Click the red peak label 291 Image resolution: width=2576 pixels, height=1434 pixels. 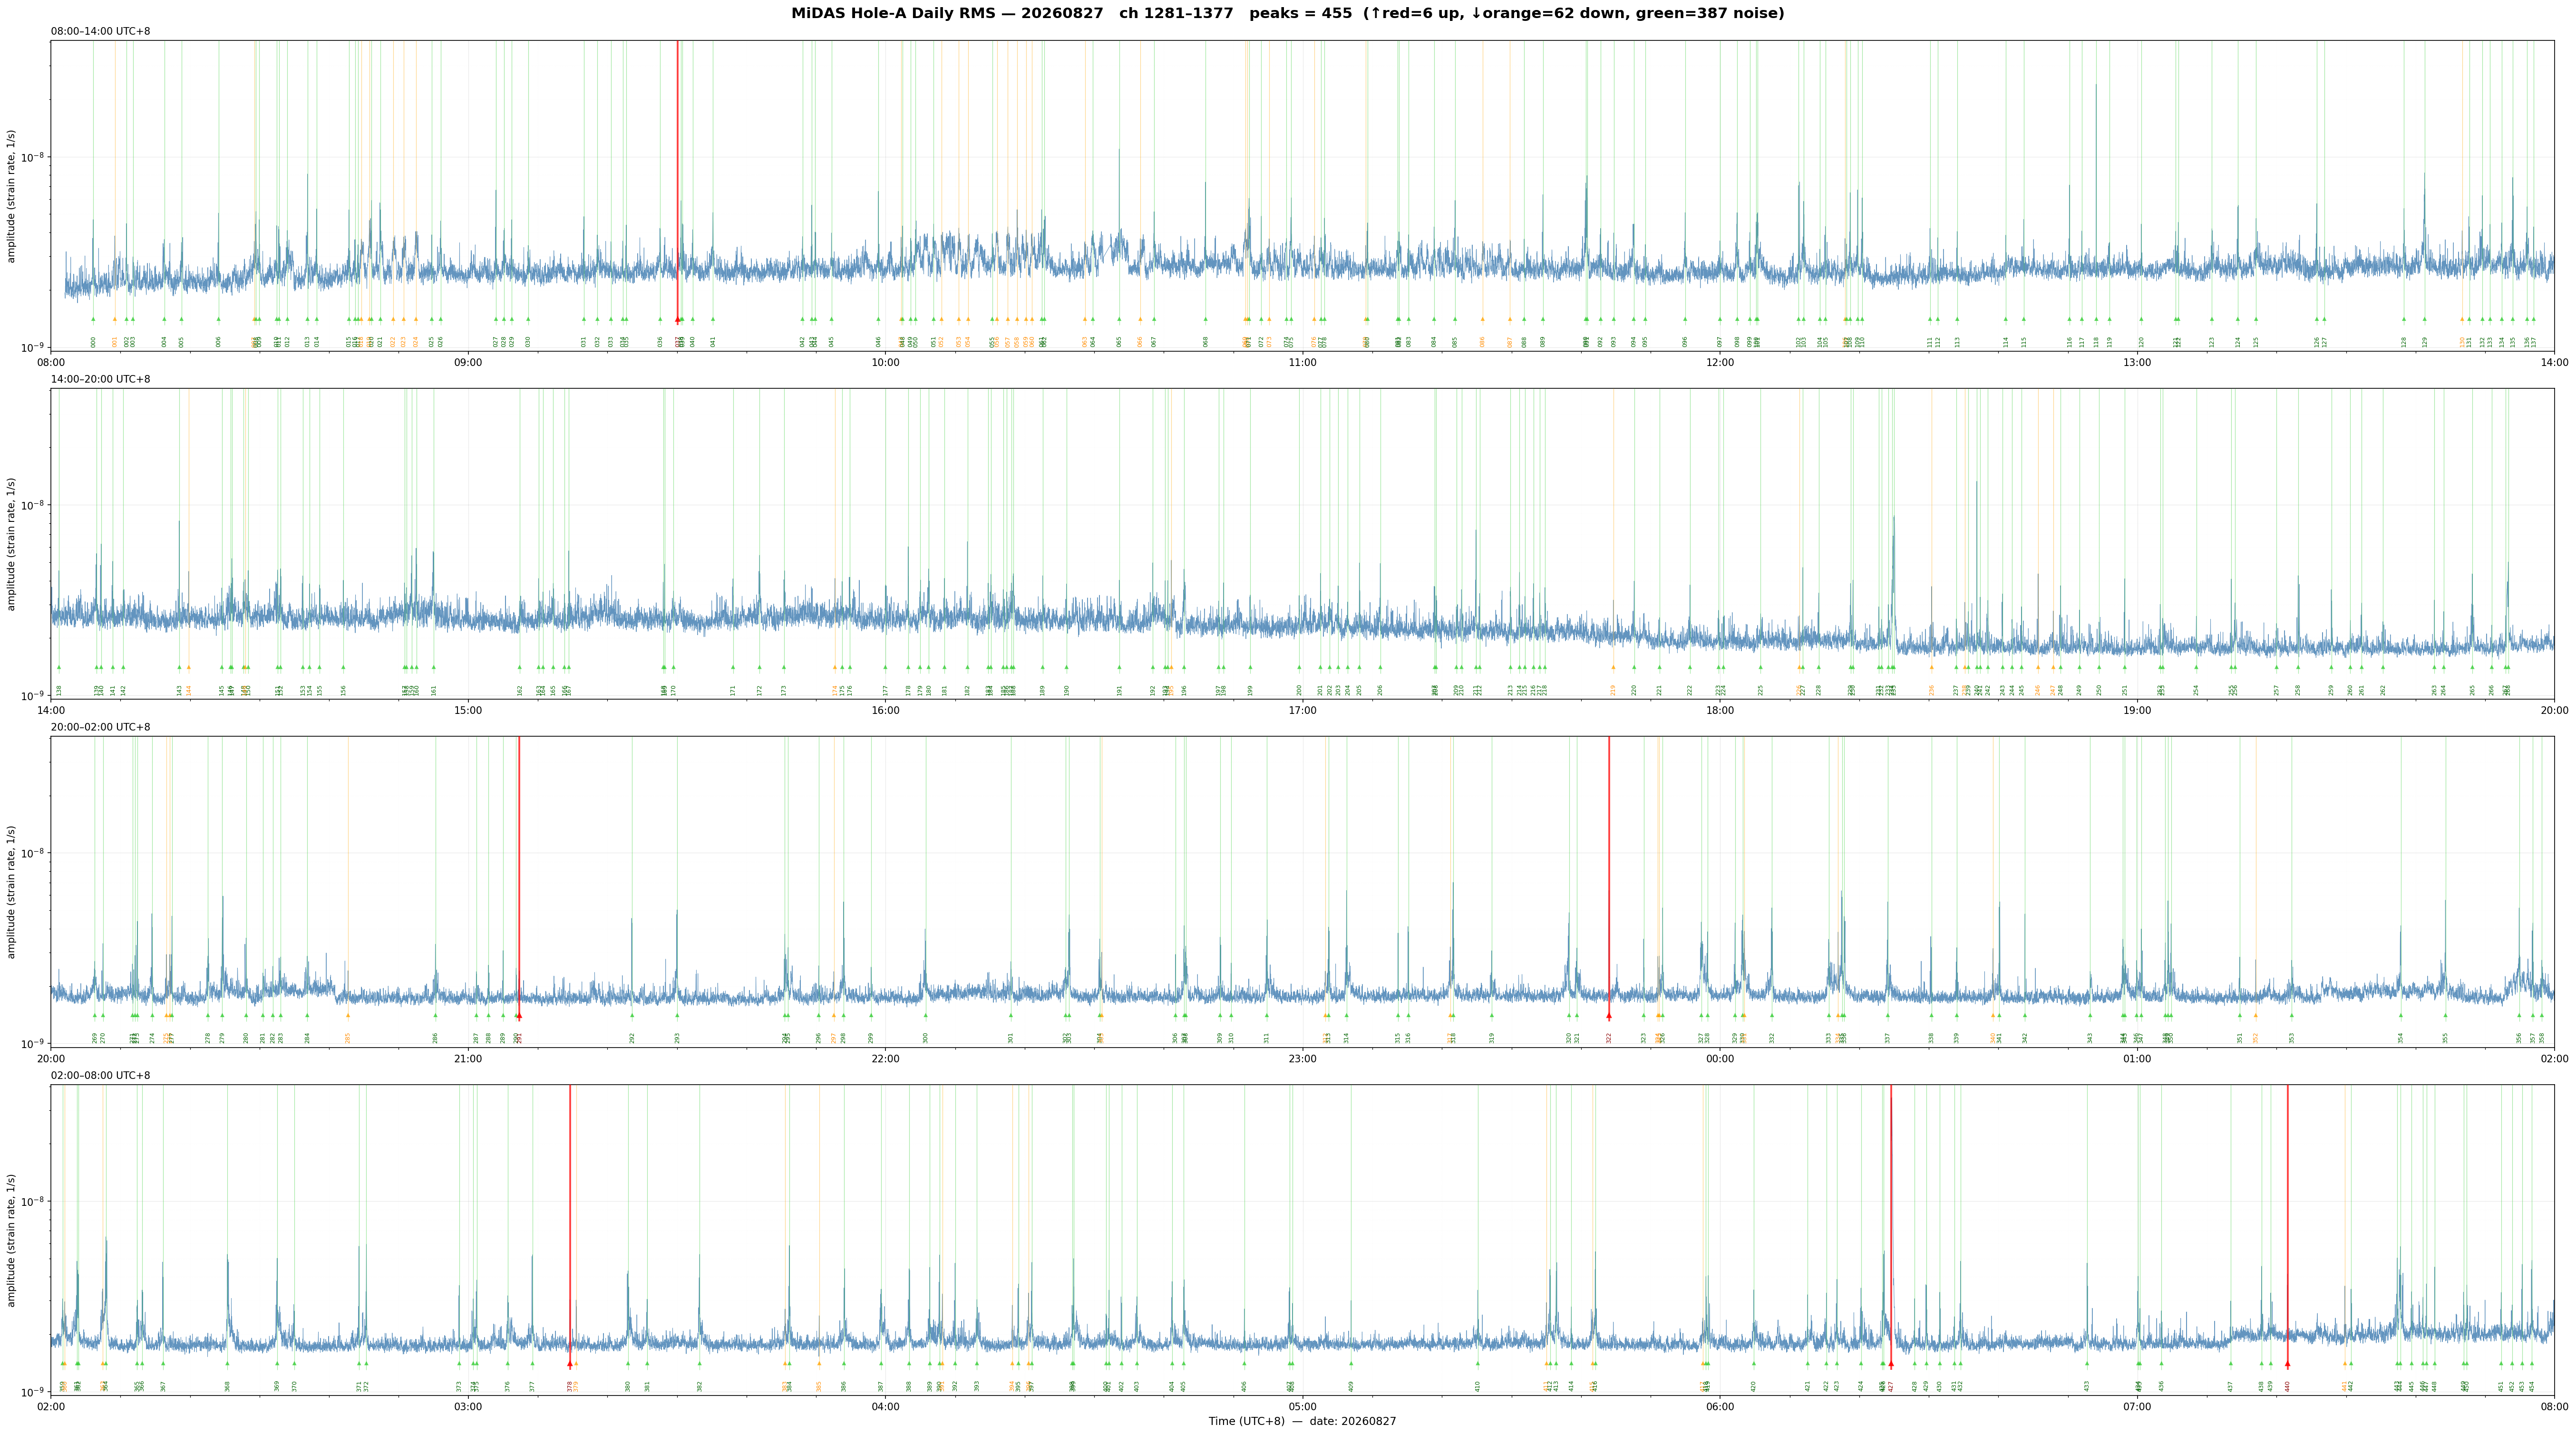tap(520, 1038)
